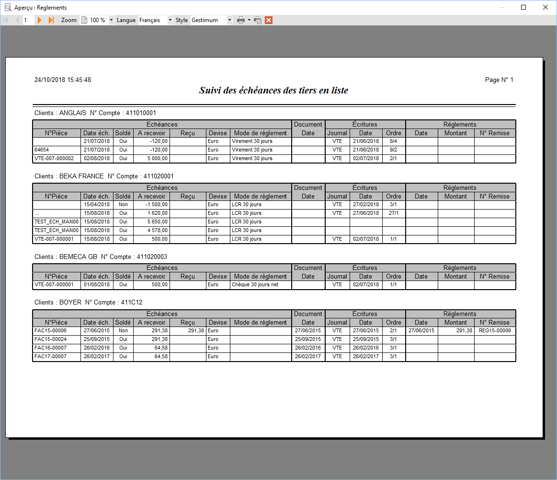Open the print setup icon with checkmark
This screenshot has height=480, width=557.
click(258, 20)
